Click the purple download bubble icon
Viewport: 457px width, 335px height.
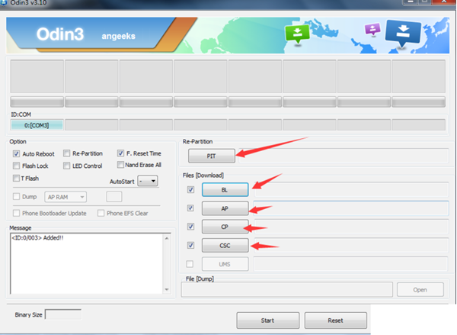tap(372, 30)
